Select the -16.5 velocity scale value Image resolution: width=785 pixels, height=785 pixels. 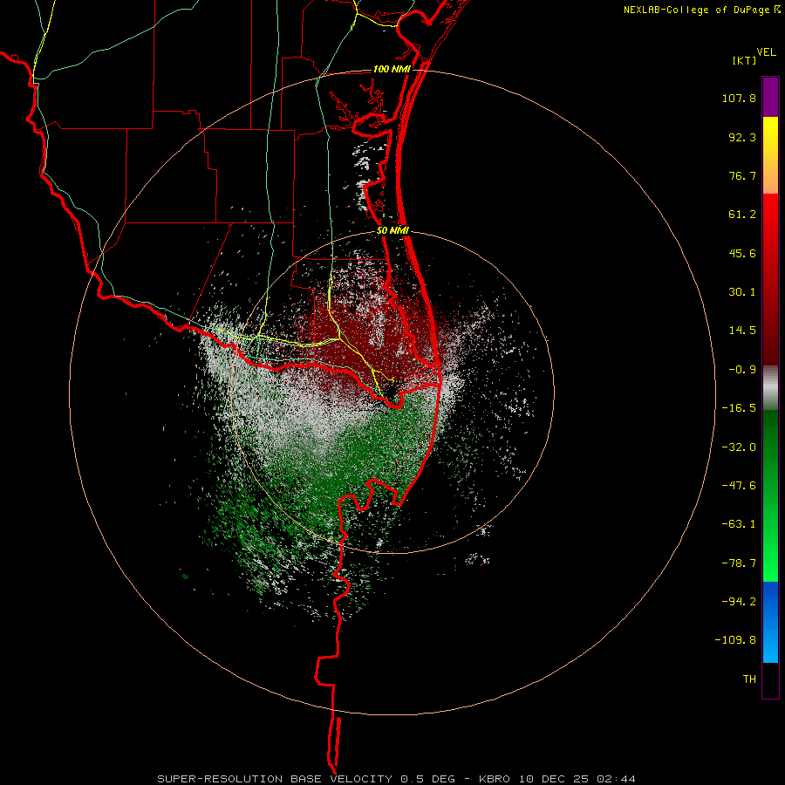(739, 408)
